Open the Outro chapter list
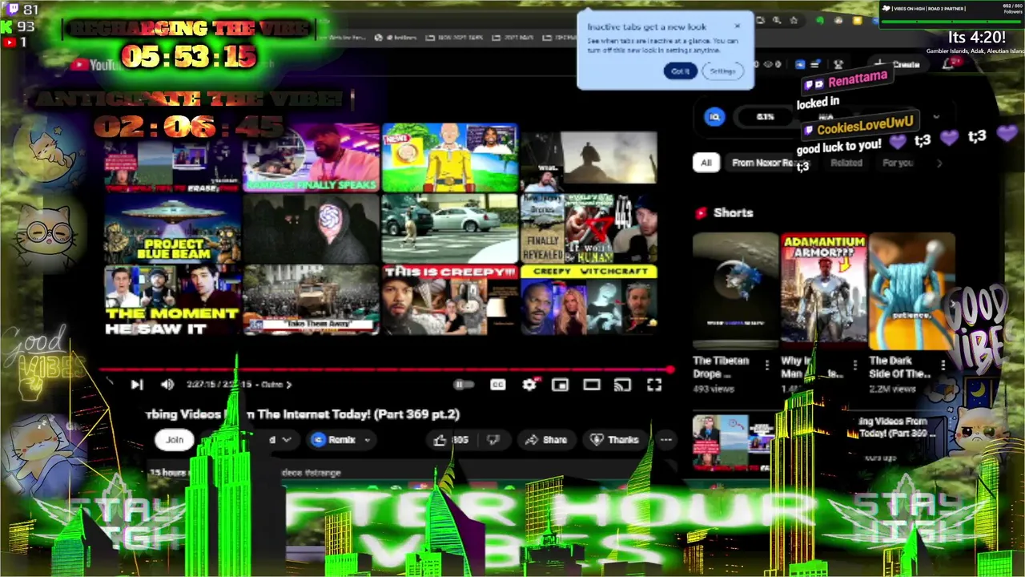1025x577 pixels. (x=276, y=385)
